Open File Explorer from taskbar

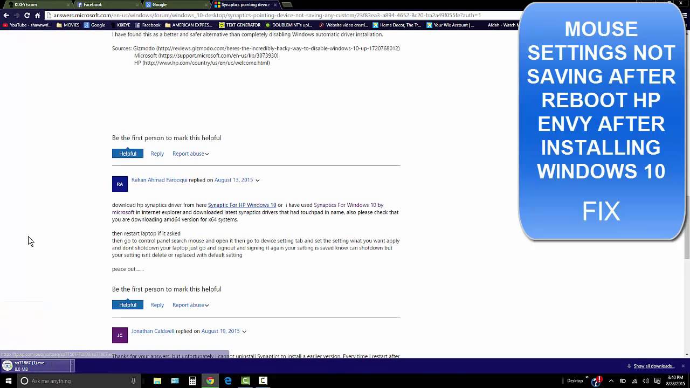pos(157,381)
